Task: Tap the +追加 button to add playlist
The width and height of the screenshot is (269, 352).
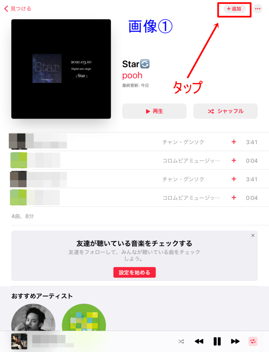Action: (234, 9)
